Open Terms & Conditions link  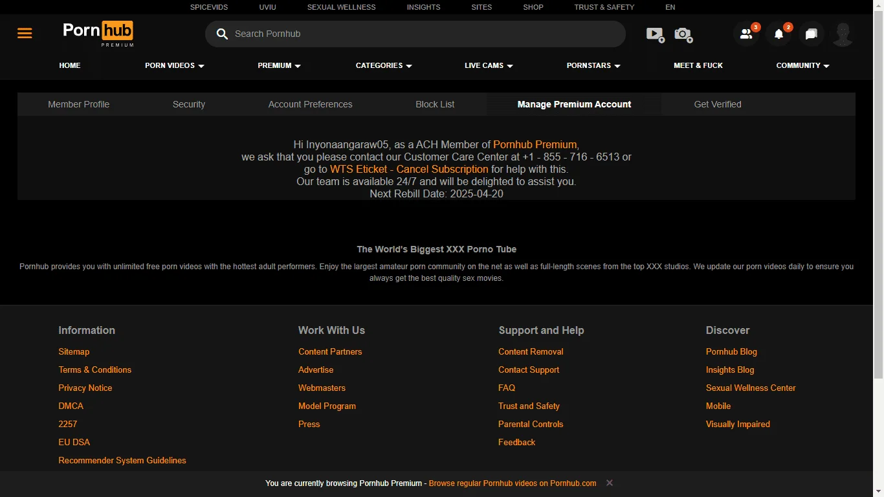[x=94, y=370]
